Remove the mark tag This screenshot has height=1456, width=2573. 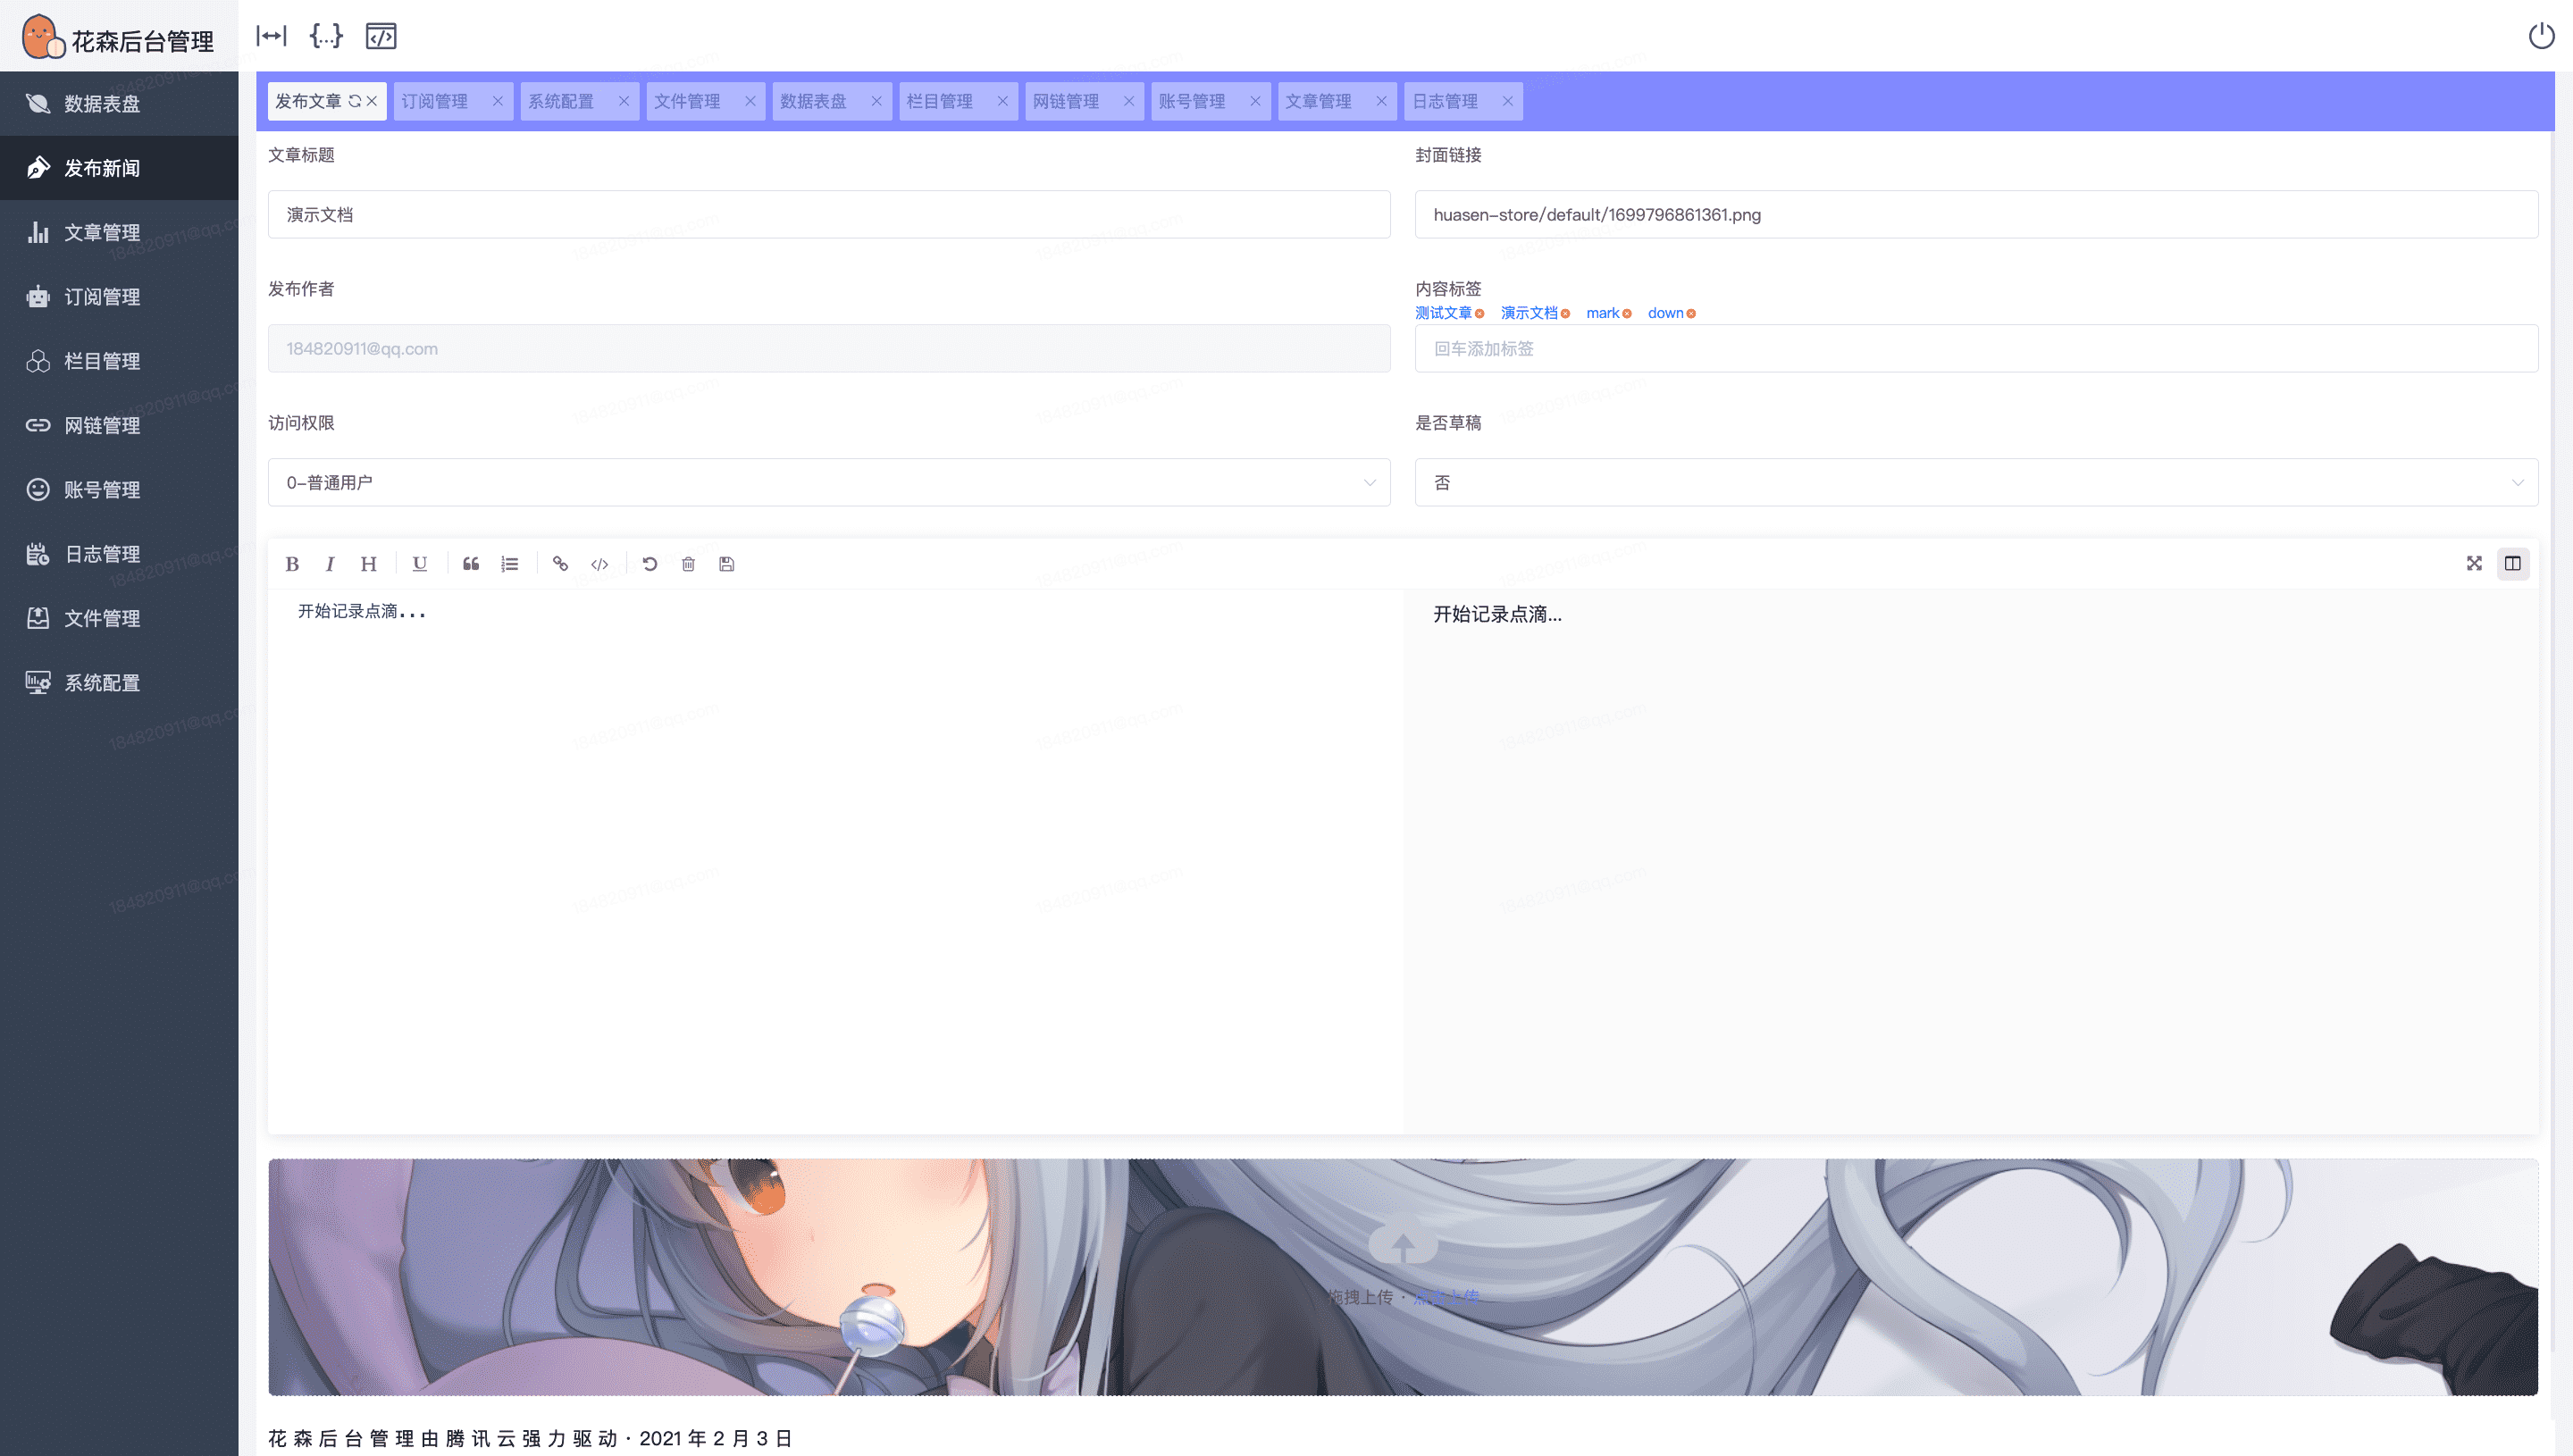(x=1627, y=314)
